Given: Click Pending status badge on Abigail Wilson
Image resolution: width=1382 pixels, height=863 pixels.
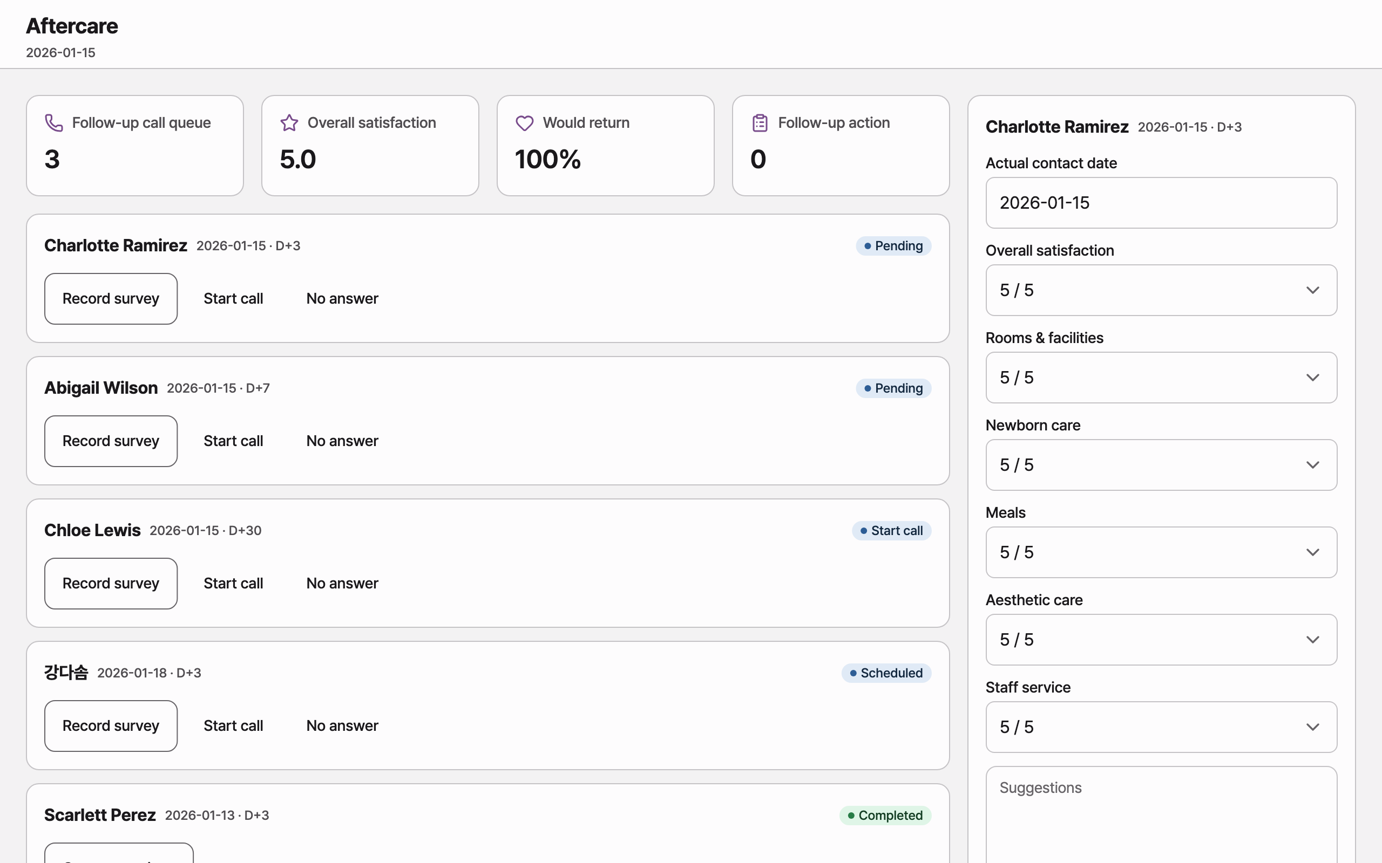Looking at the screenshot, I should tap(893, 388).
